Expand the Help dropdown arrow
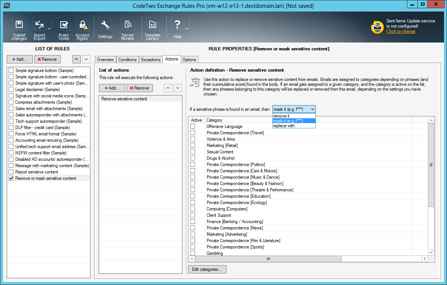The height and width of the screenshot is (285, 447). point(187,29)
